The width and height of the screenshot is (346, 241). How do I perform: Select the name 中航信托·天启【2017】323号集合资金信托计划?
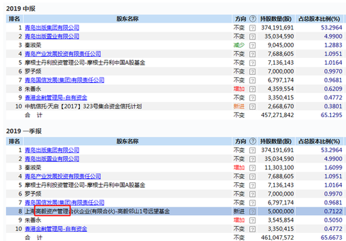[83, 106]
